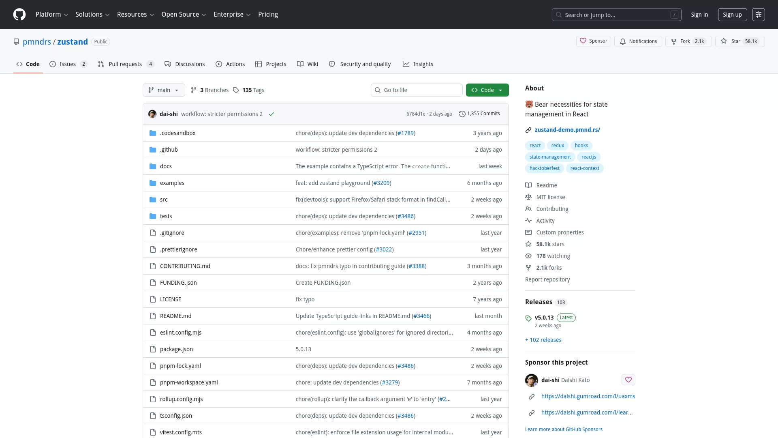Viewport: 778px width, 438px height.
Task: Click the tag icon beside 135 Tags
Action: point(236,90)
